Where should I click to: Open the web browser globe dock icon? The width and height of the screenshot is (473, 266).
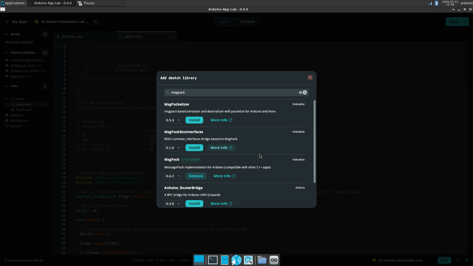click(x=236, y=260)
